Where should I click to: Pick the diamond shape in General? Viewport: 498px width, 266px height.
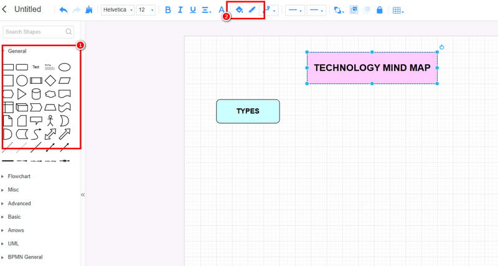pos(50,80)
